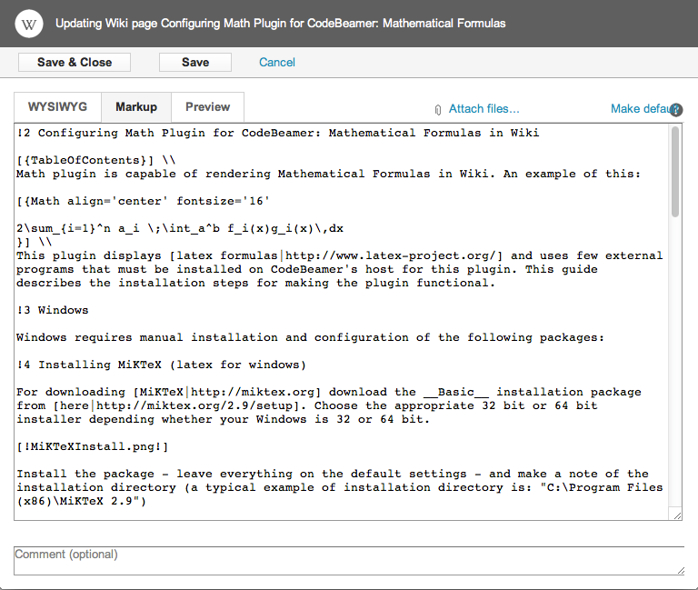Click the 'Install the package' paragraph line
The height and width of the screenshot is (590, 698).
pos(332,474)
